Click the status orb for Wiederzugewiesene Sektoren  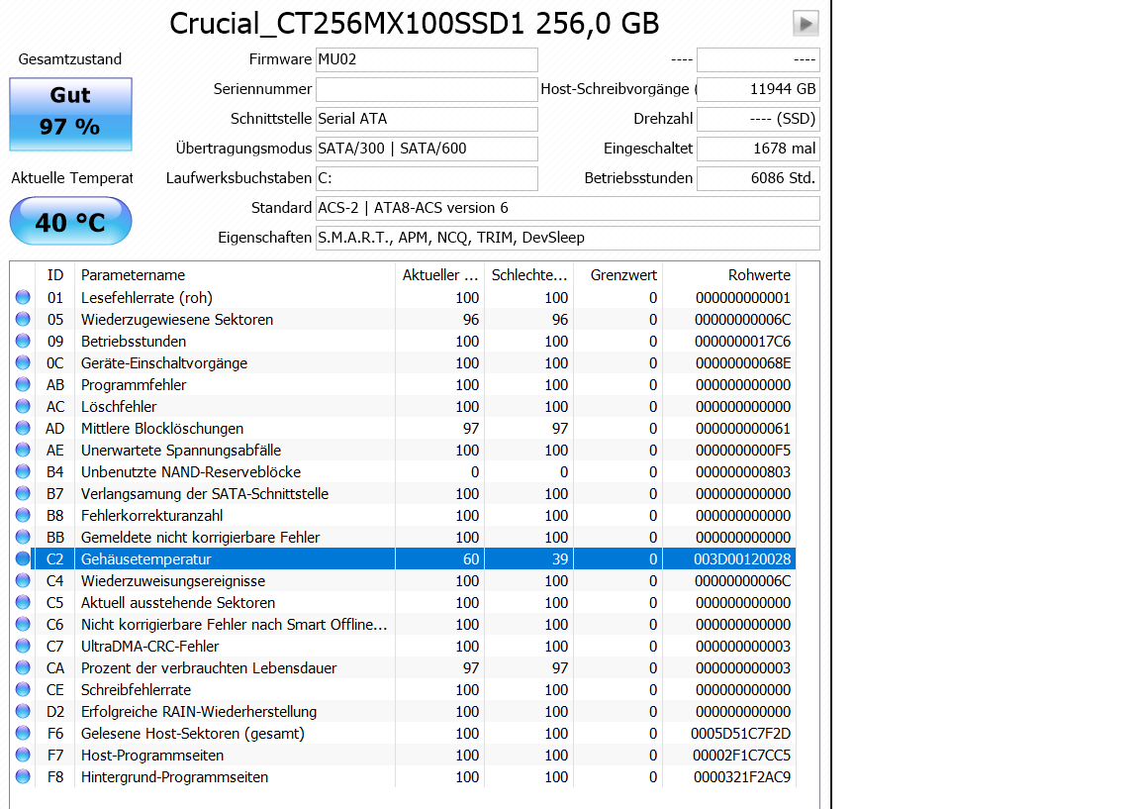point(24,320)
